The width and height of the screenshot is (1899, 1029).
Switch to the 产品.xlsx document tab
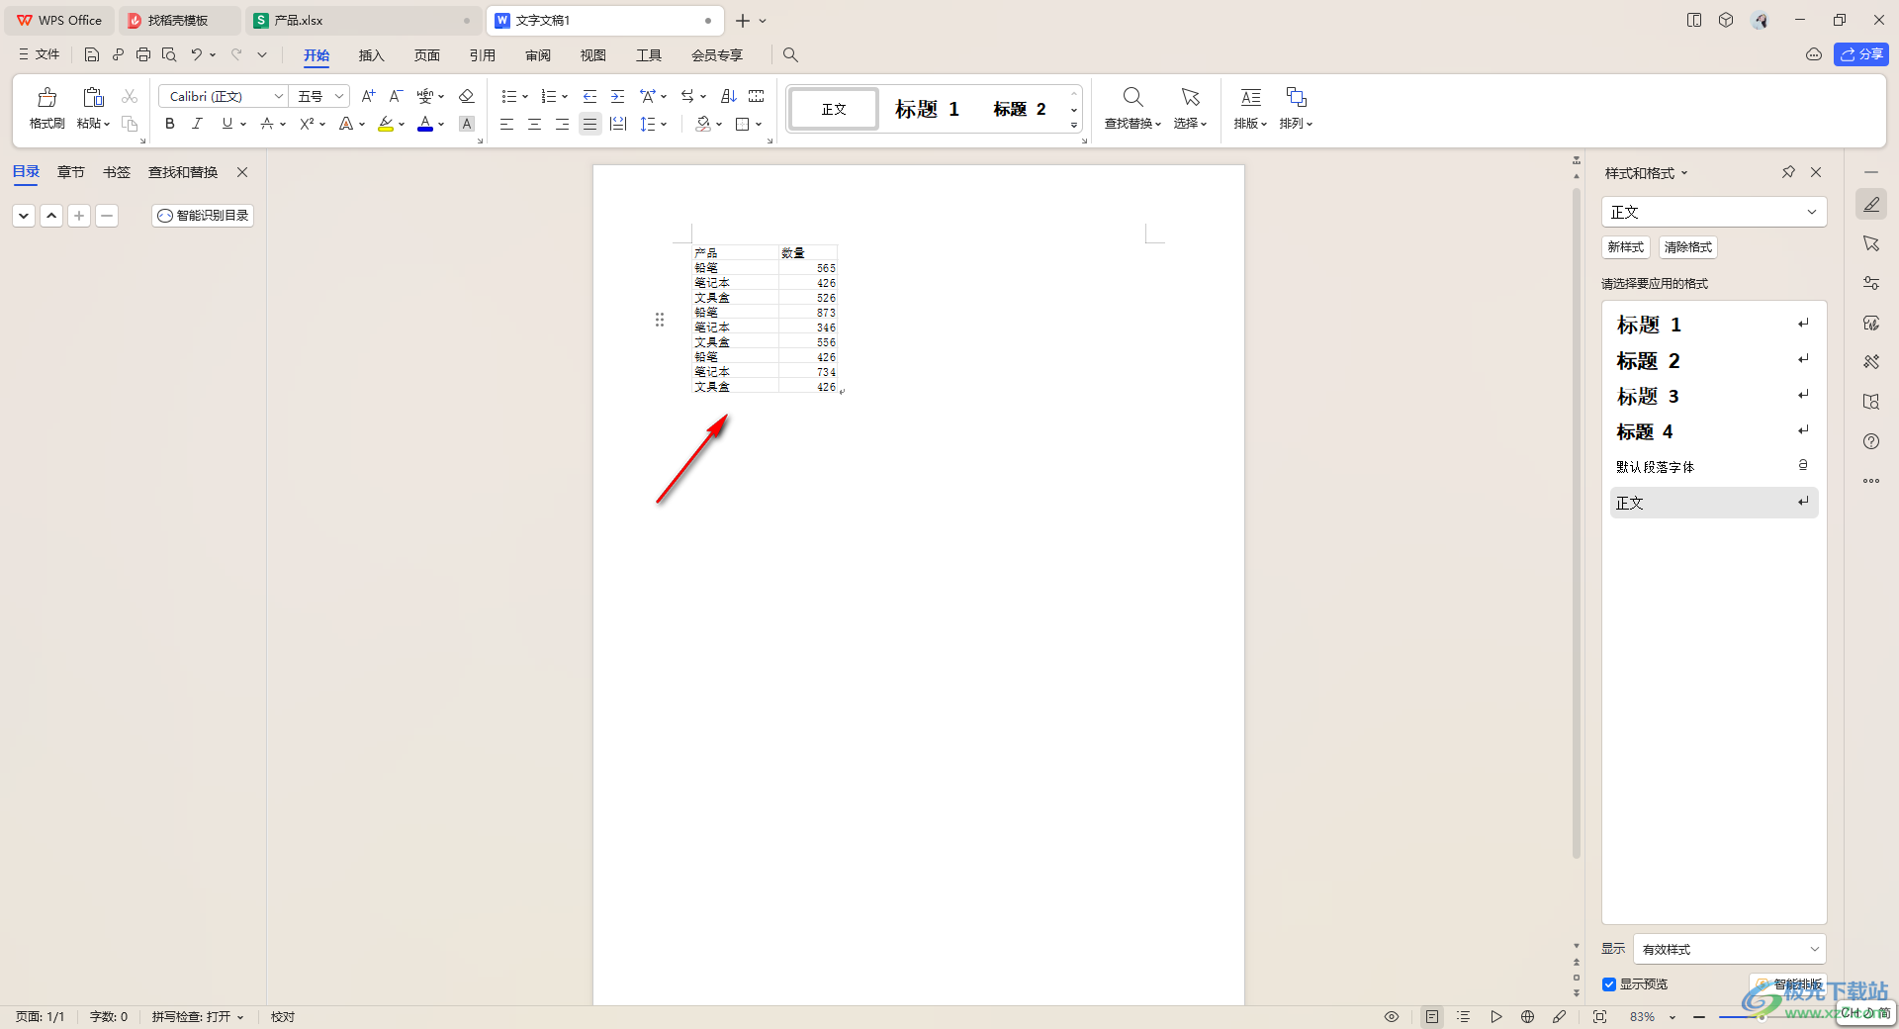tap(362, 20)
